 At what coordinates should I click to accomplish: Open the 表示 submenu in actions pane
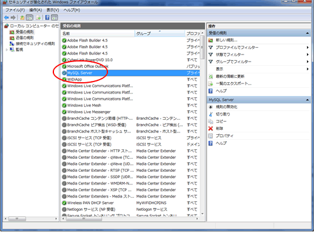point(259,69)
